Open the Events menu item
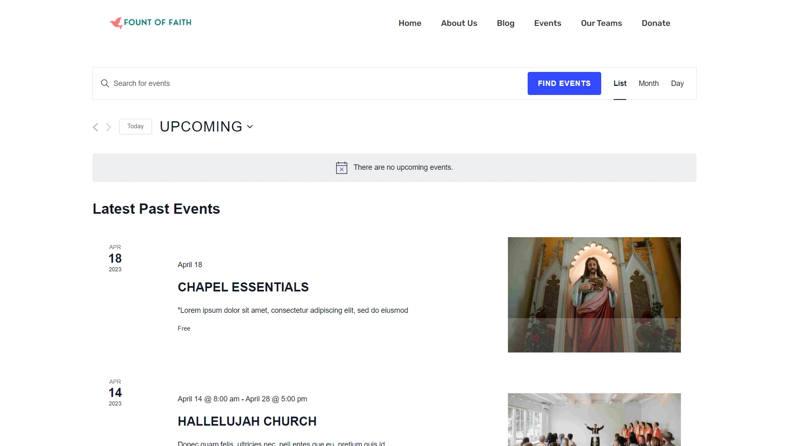 (547, 23)
